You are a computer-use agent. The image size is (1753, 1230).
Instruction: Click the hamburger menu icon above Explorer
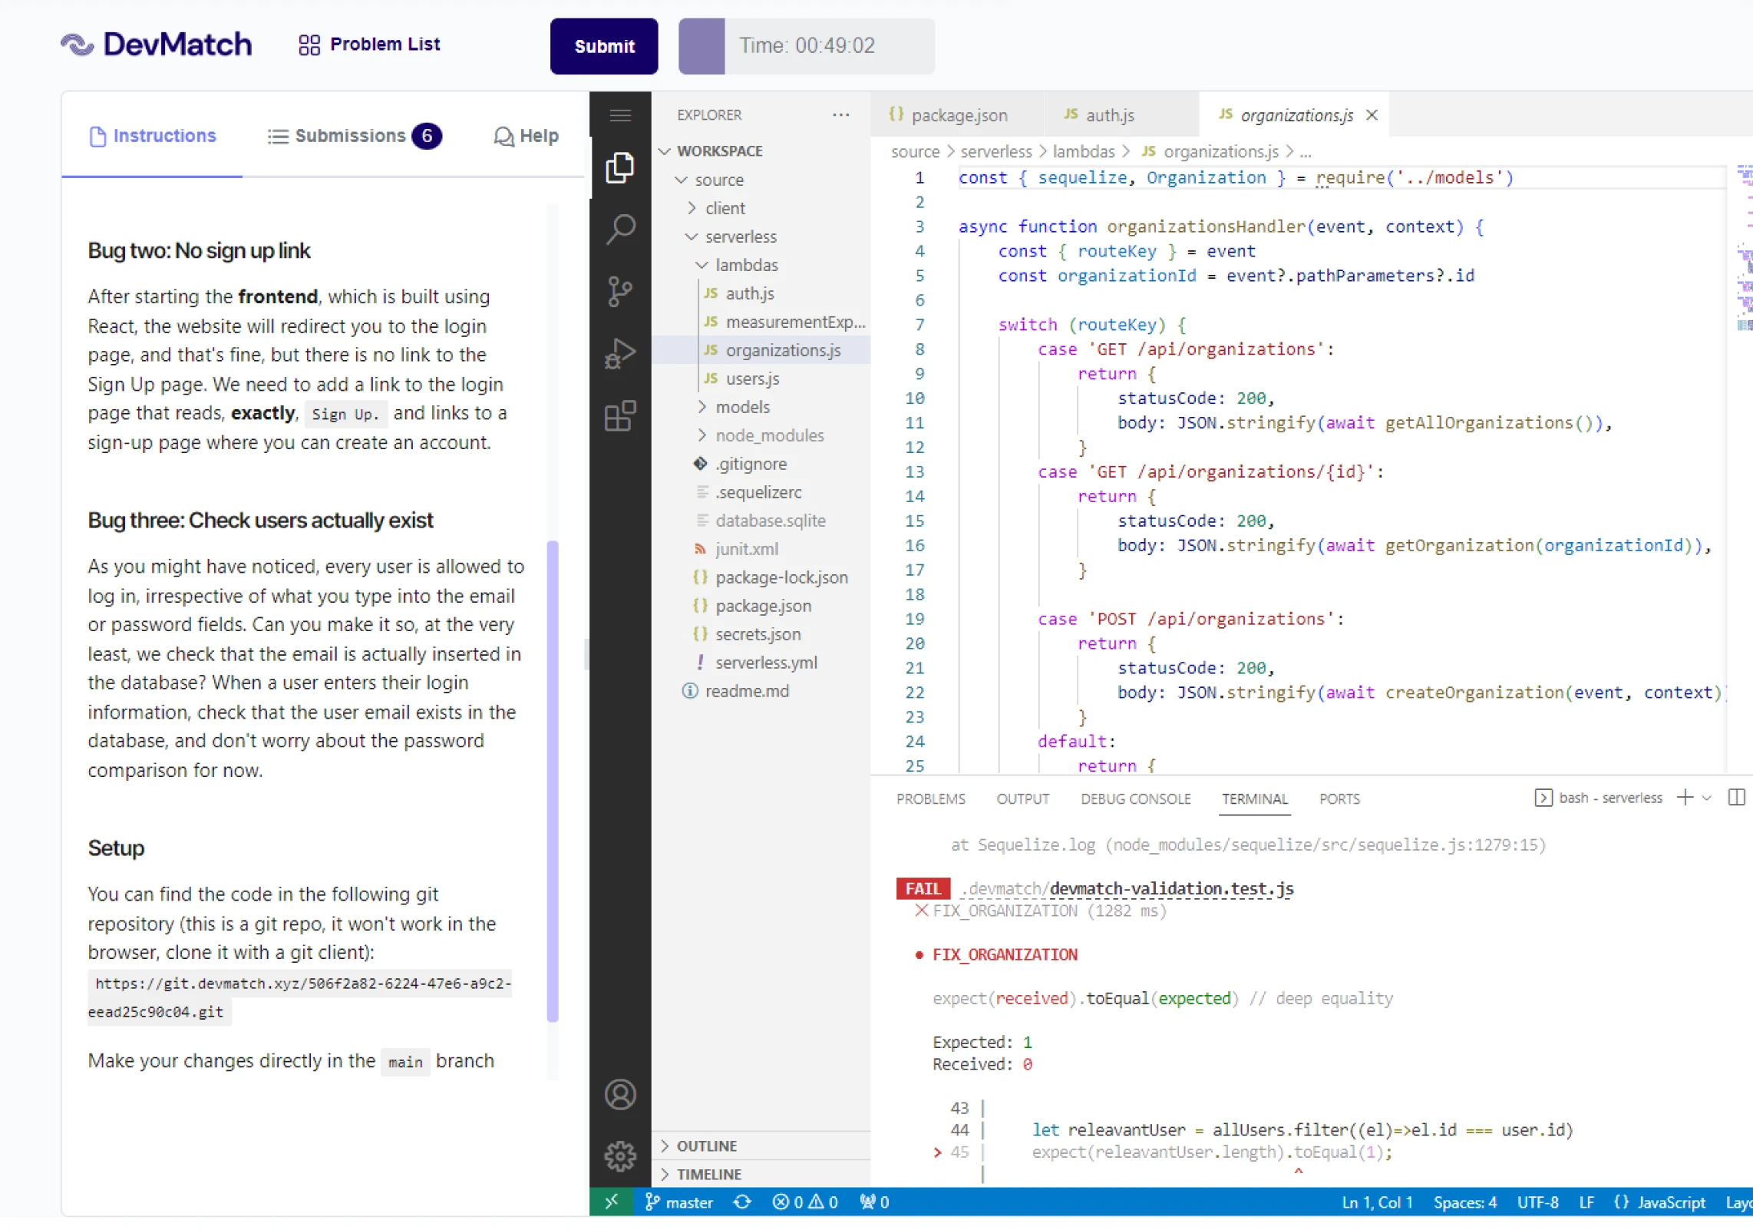tap(620, 115)
